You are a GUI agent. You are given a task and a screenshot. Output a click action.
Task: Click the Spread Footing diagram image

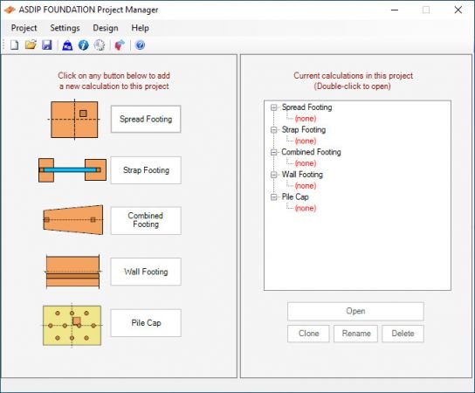[x=74, y=120]
